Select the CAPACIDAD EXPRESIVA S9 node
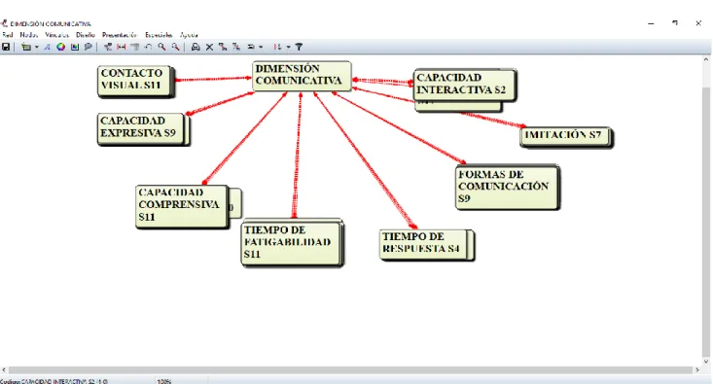This screenshot has height=384, width=713. tap(141, 128)
